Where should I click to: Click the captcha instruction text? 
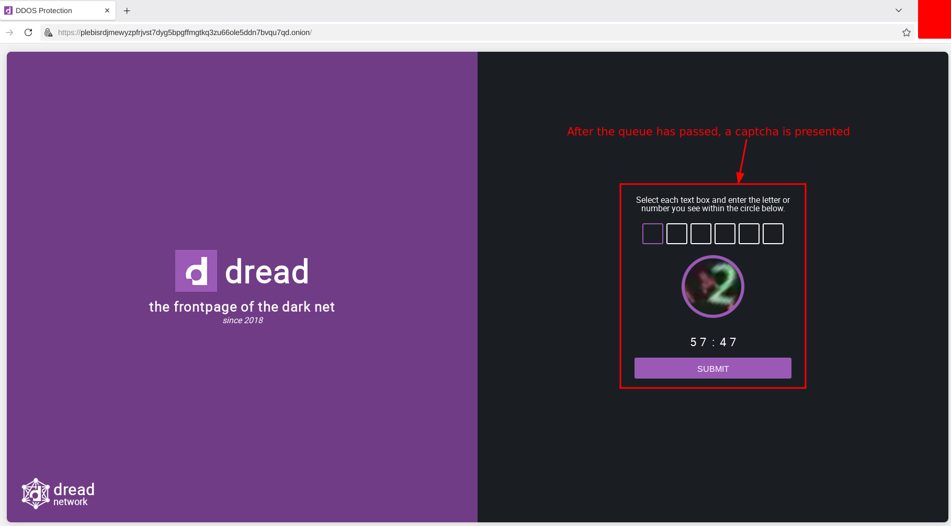point(713,204)
